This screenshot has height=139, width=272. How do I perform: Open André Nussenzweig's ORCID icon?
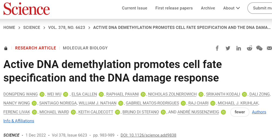click(223, 112)
